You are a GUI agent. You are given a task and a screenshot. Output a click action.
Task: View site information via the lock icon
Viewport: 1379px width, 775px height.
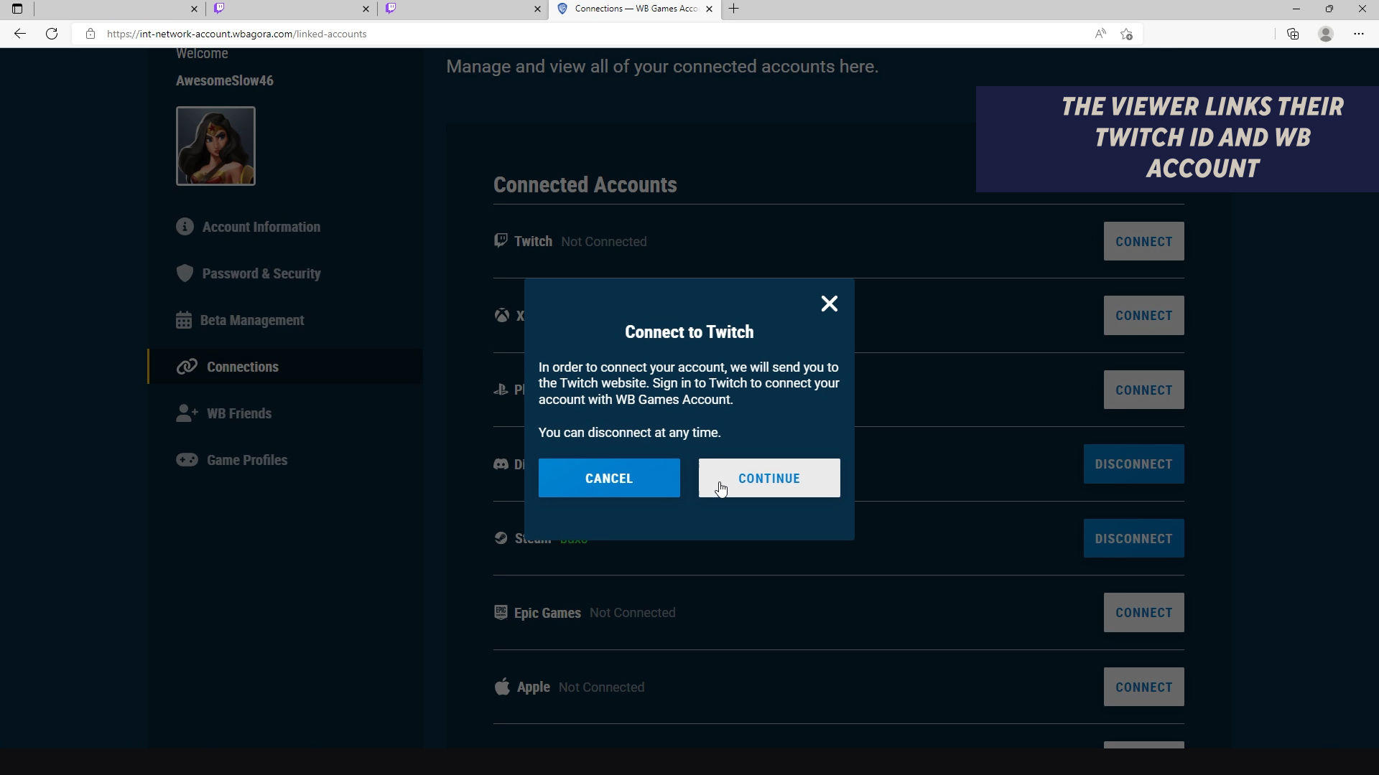click(x=90, y=34)
